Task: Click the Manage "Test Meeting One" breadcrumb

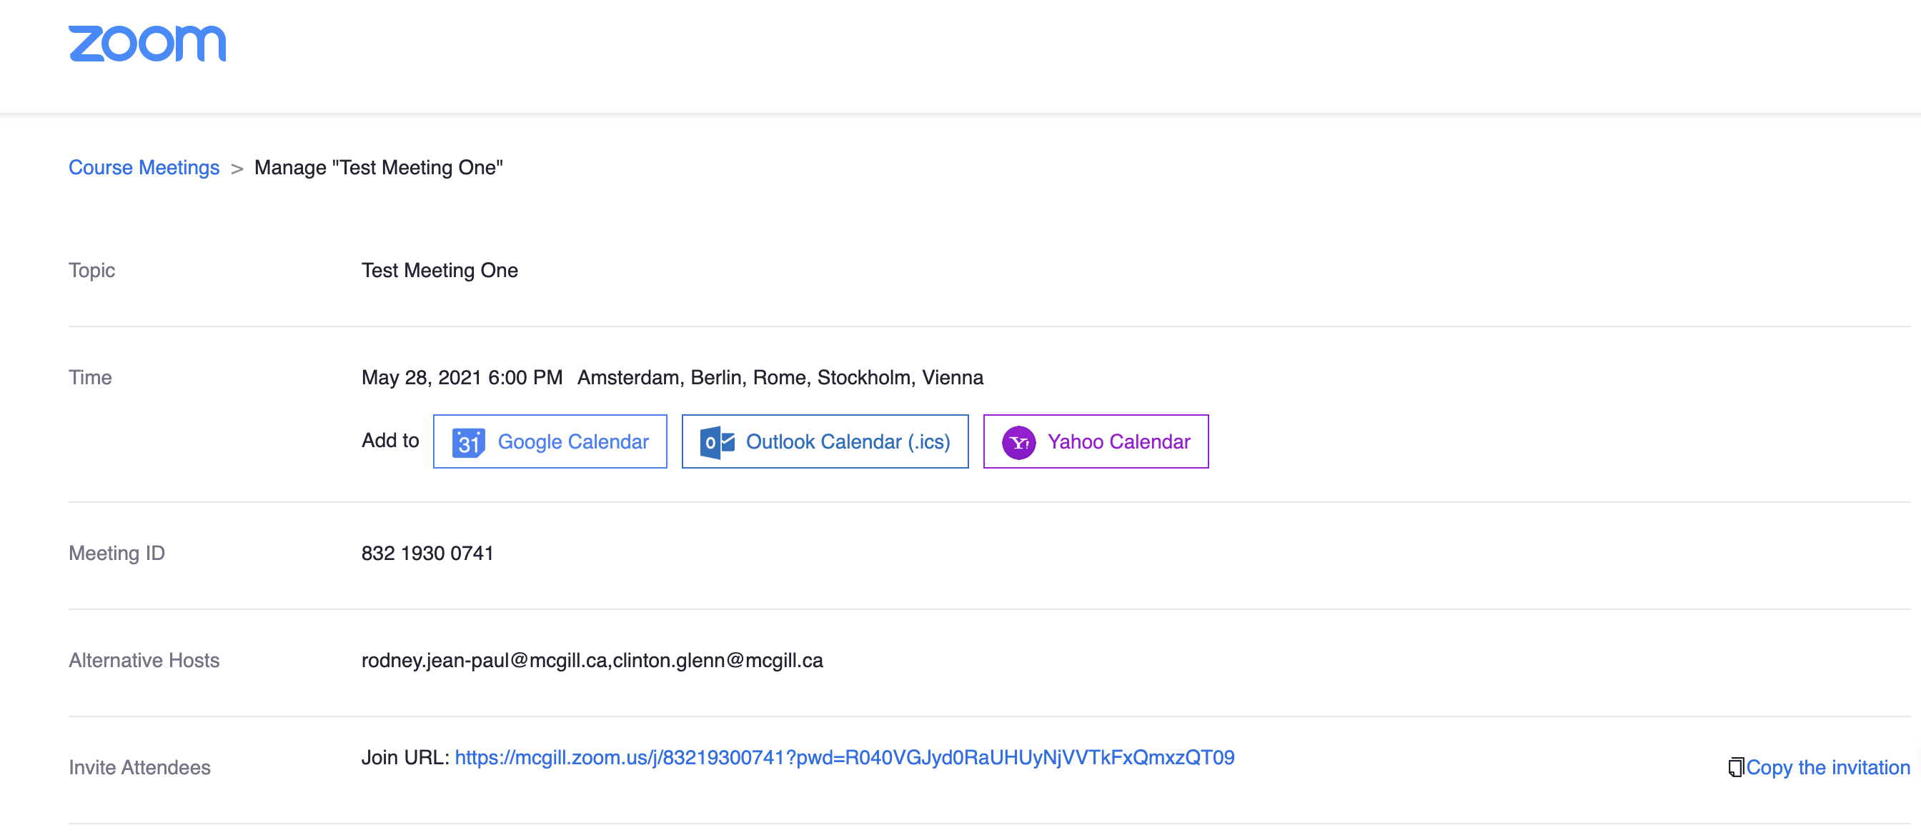Action: [x=378, y=168]
